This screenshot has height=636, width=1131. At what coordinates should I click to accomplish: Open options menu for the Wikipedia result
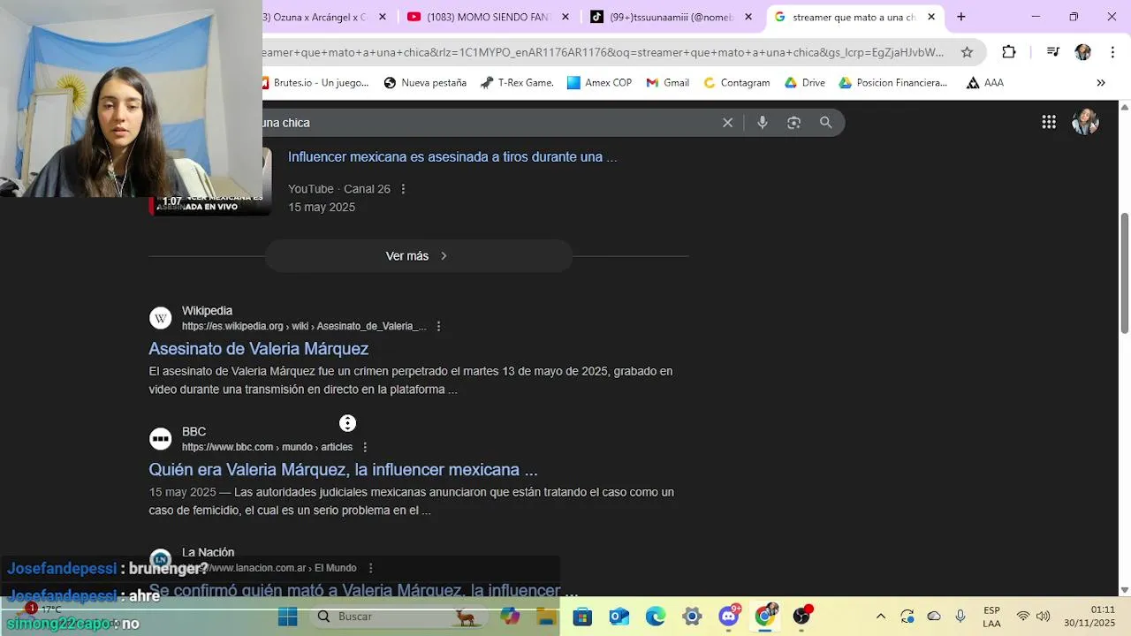coord(438,326)
